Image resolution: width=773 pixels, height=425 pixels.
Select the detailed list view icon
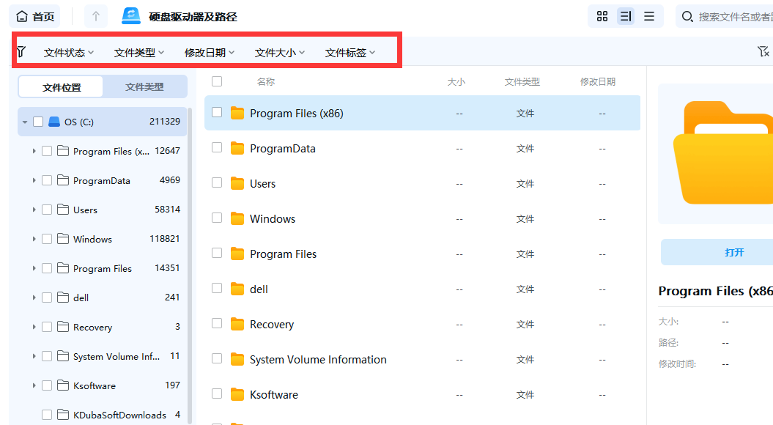(625, 16)
